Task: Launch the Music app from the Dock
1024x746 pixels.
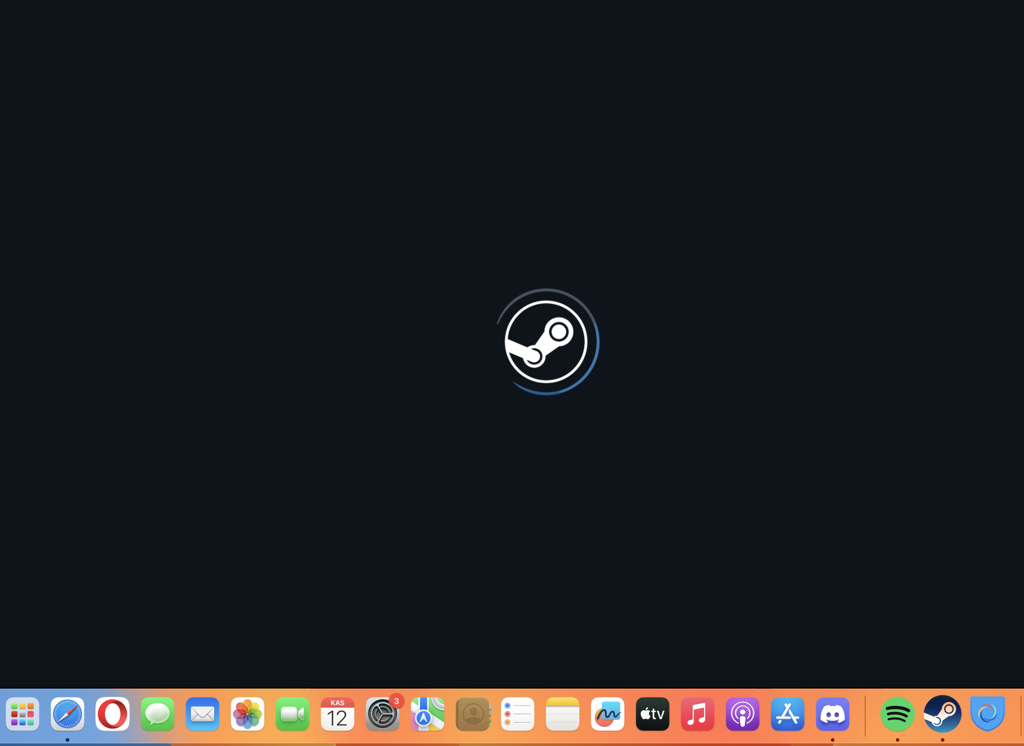Action: coord(697,714)
